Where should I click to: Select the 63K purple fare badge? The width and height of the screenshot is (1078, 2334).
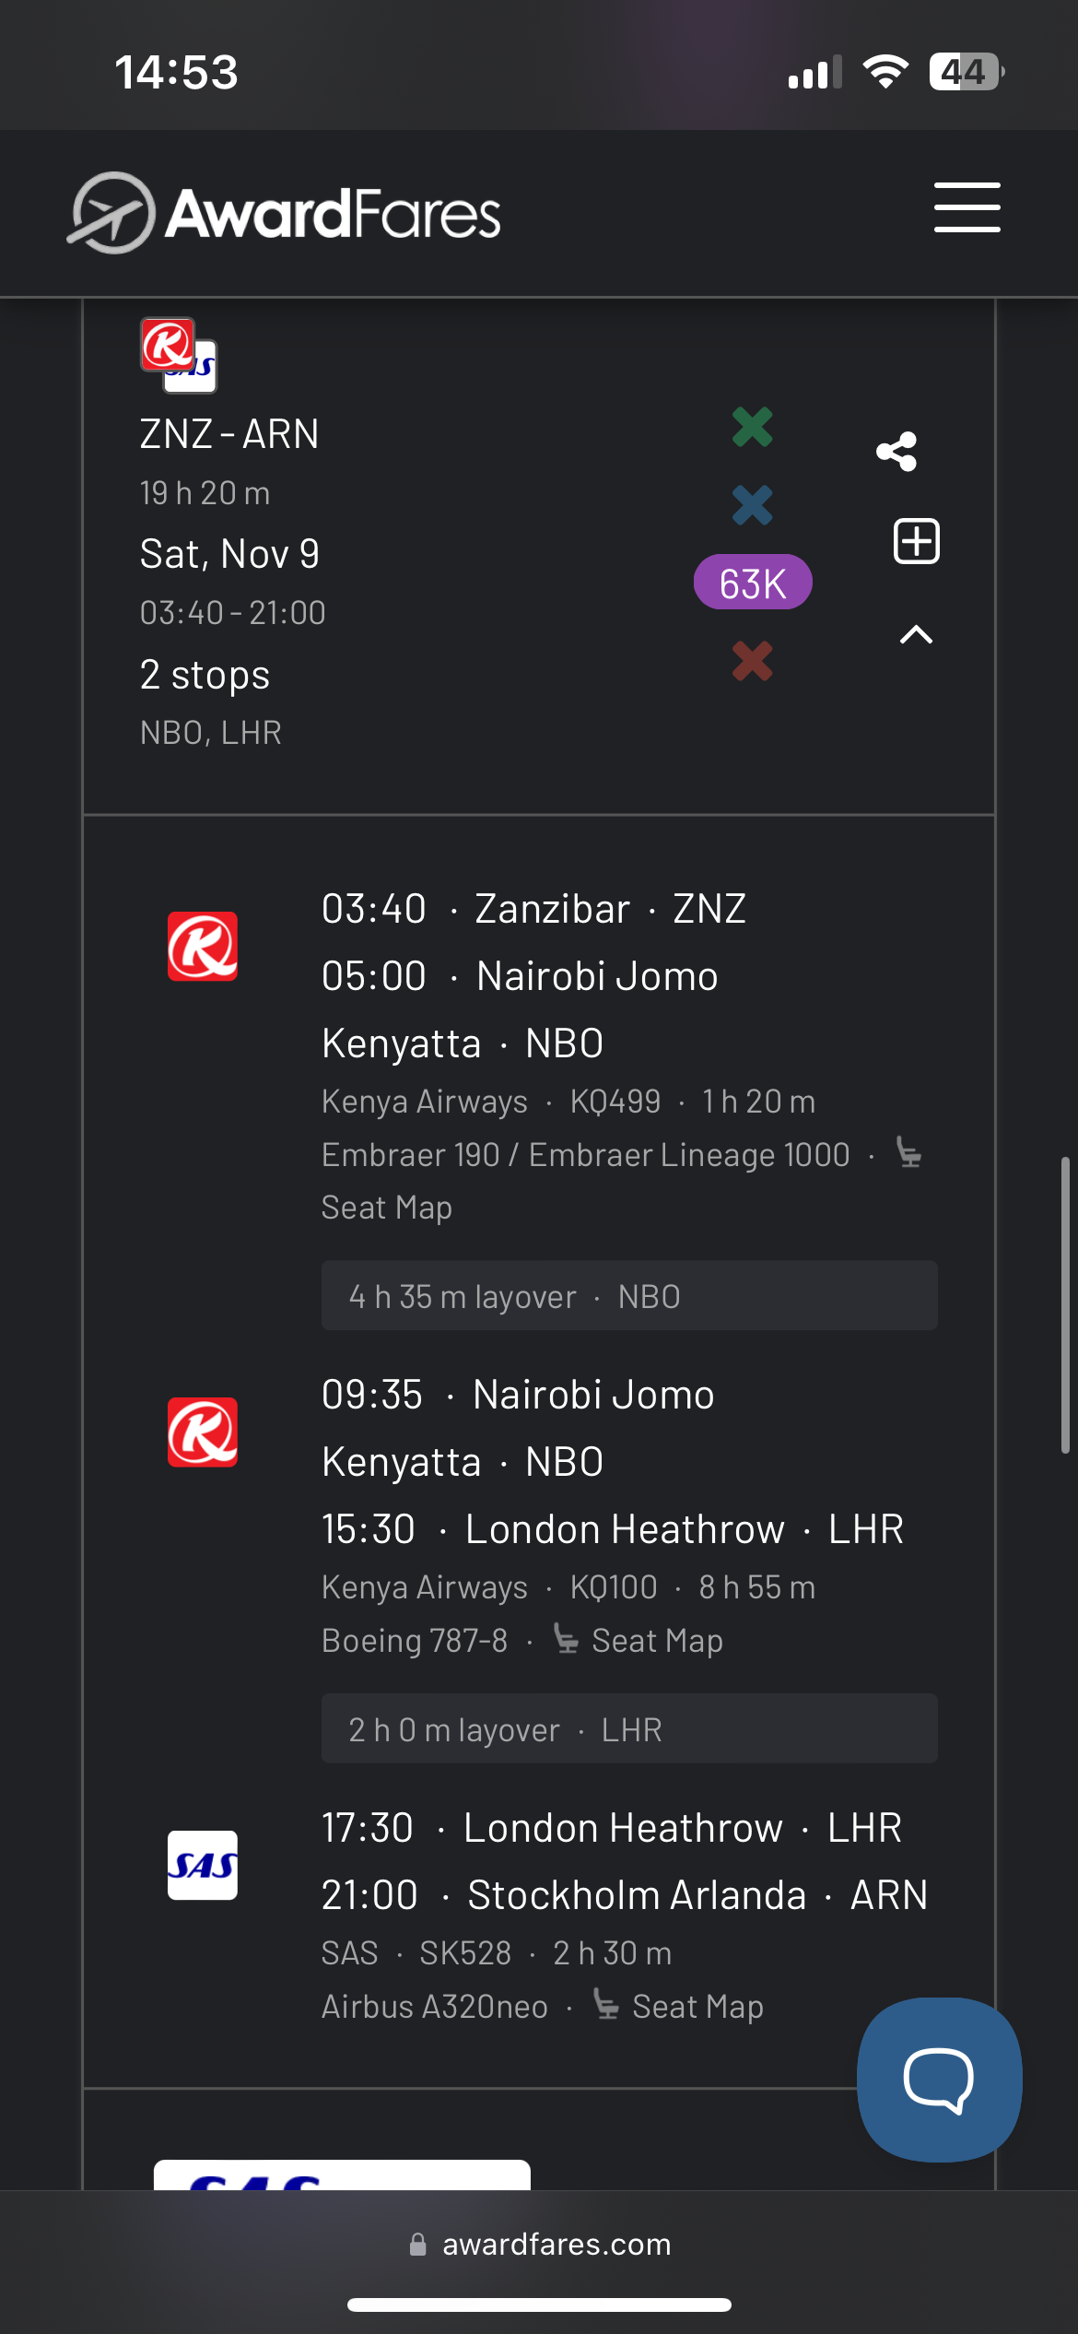coord(752,583)
